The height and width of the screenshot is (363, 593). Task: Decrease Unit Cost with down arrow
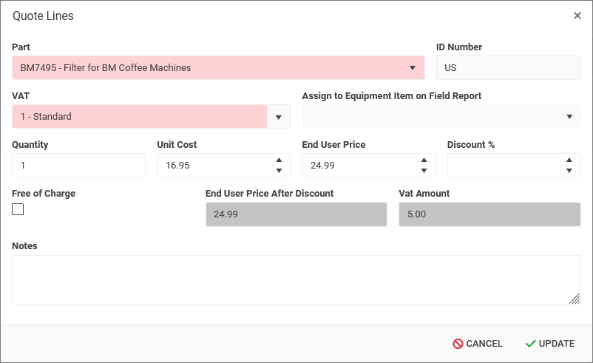coord(279,171)
